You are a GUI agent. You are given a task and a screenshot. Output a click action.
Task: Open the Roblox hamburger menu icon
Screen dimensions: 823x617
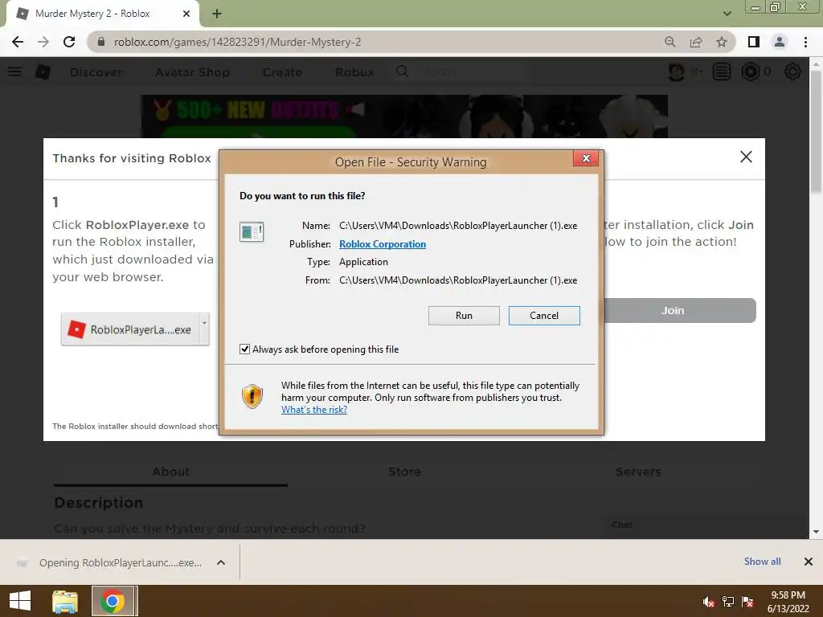tap(14, 72)
